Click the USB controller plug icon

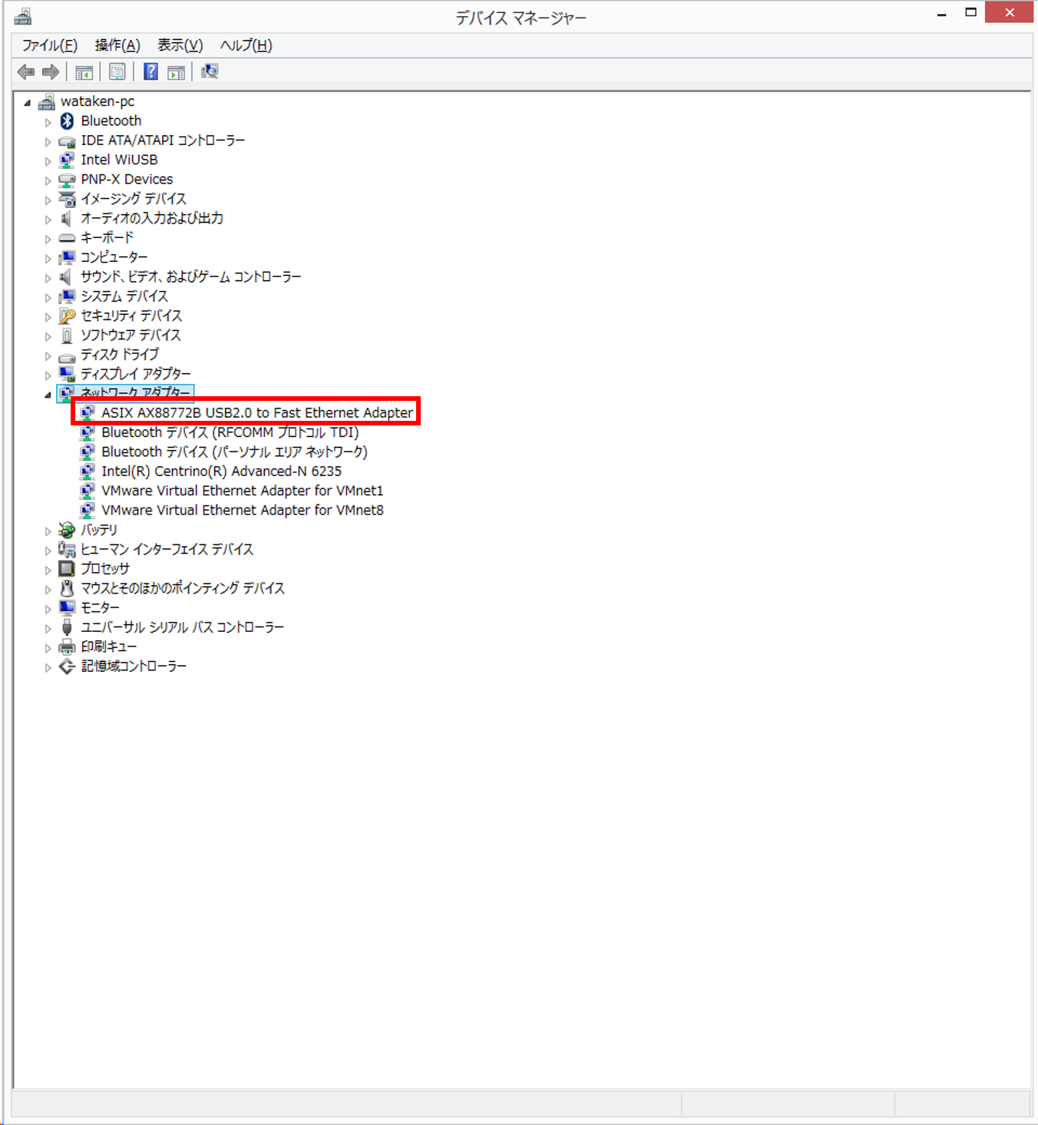coord(67,627)
